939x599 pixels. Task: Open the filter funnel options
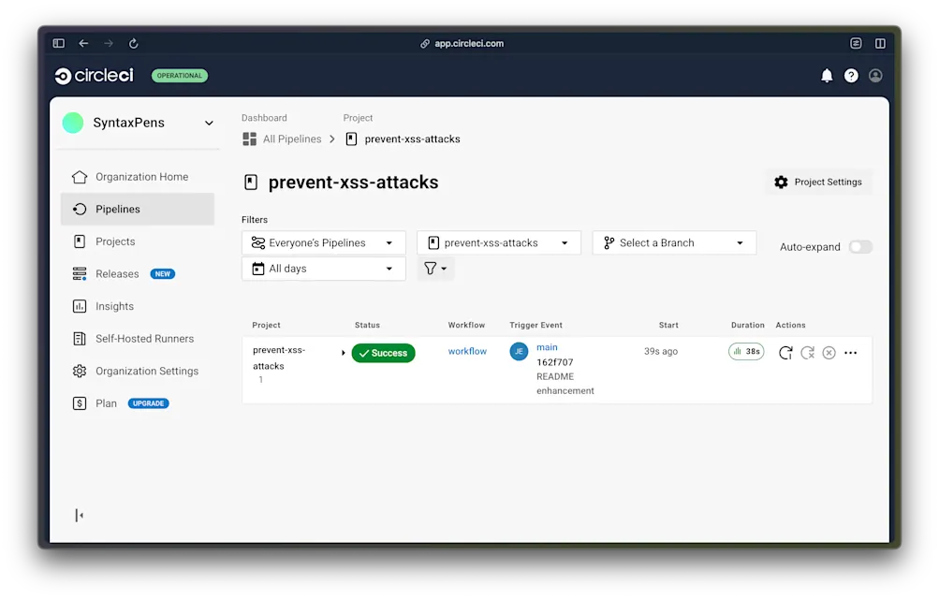pyautogui.click(x=434, y=268)
